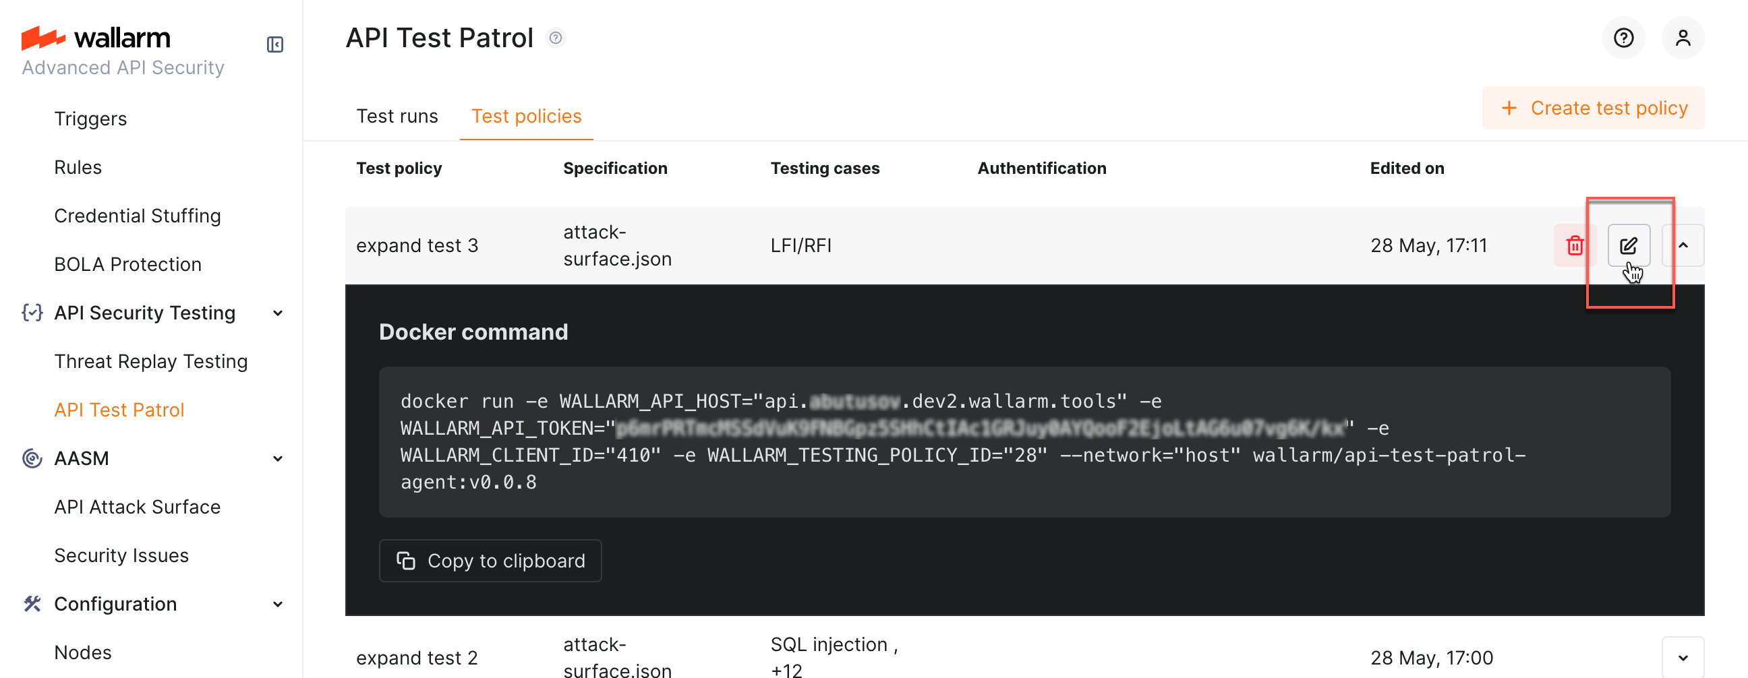Switch to the Test runs tab
The width and height of the screenshot is (1748, 678).
click(397, 117)
